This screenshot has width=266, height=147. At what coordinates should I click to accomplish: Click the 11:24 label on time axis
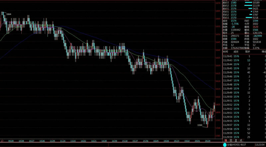(63, 141)
